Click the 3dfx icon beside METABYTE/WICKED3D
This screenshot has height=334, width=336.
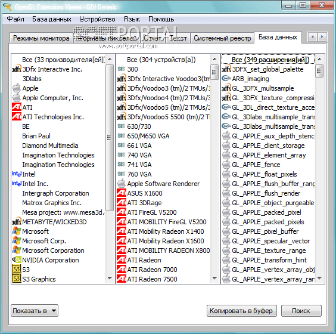click(17, 222)
